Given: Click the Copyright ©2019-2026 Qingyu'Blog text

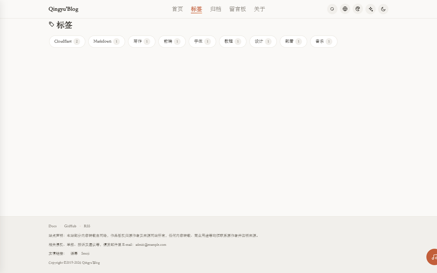Looking at the screenshot, I should coord(74,263).
